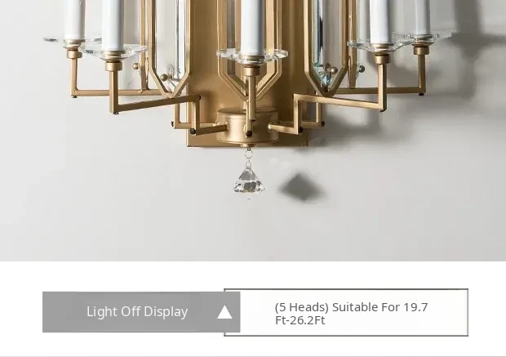This screenshot has height=357, width=506.
Task: Click the white-bordered specification text box
Action: pos(346,312)
